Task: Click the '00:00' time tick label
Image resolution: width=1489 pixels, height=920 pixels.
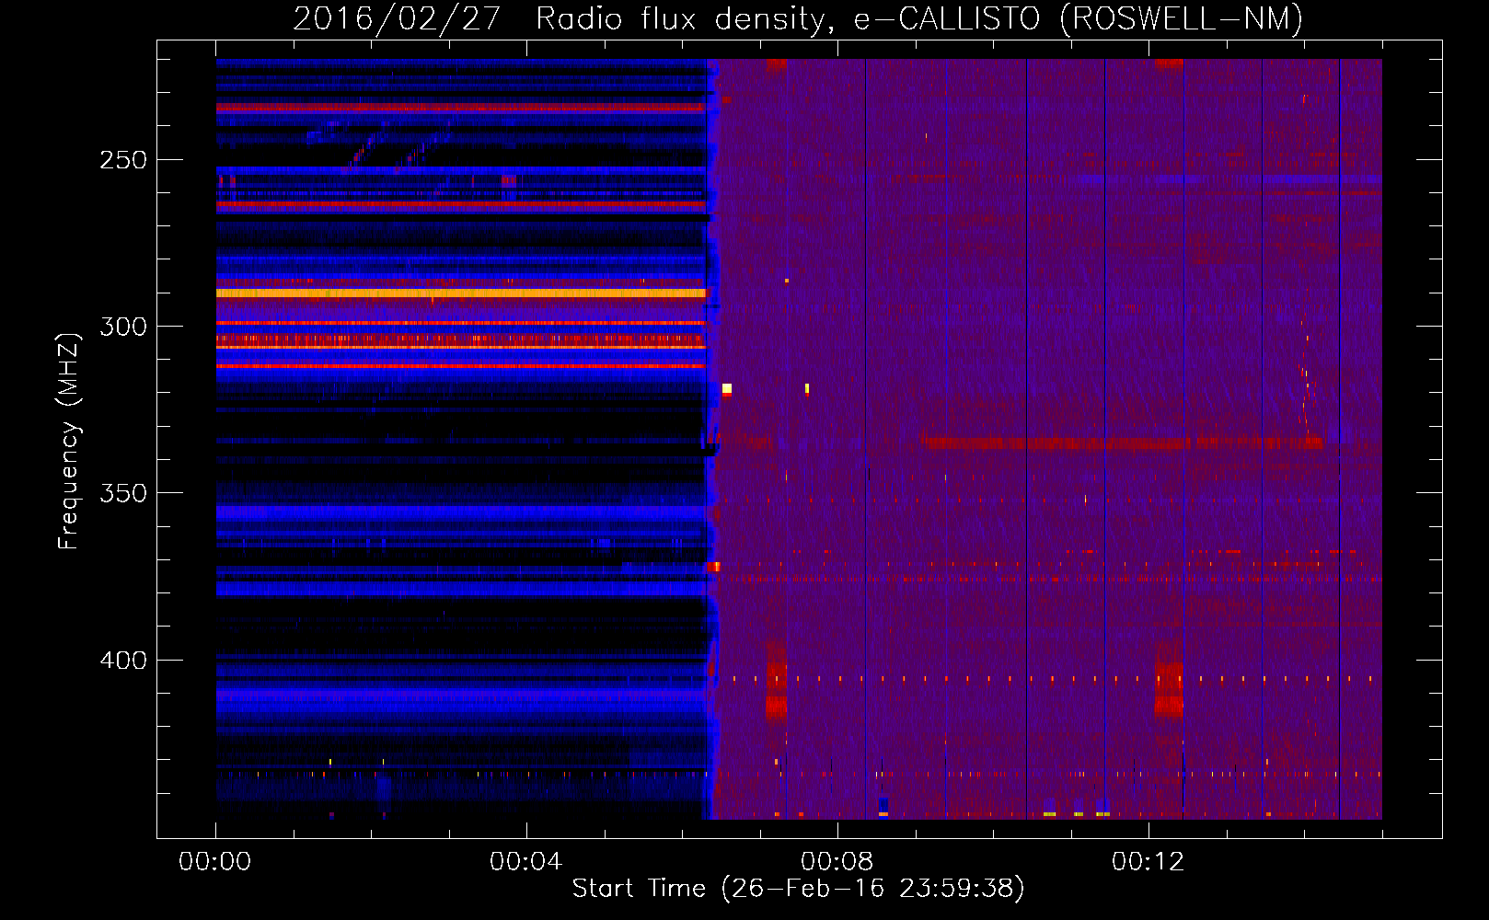Action: click(215, 862)
